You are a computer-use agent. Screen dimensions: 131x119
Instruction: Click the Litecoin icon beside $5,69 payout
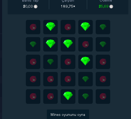pos(111,7)
